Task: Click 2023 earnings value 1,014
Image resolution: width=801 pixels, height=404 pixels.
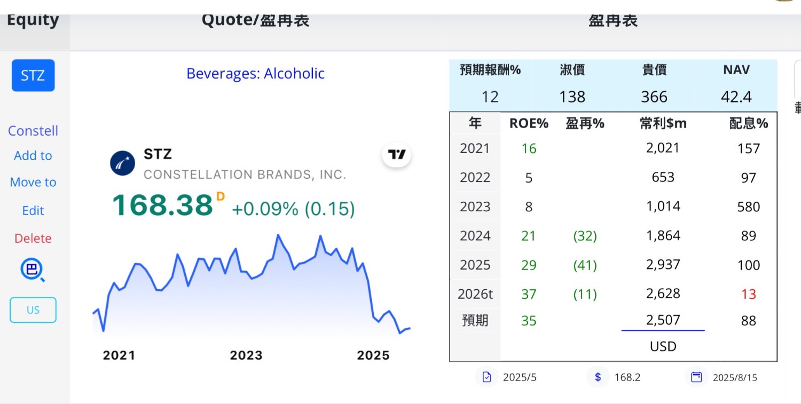Action: coord(663,207)
